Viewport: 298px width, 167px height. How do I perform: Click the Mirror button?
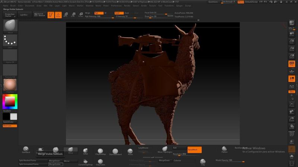(70, 161)
